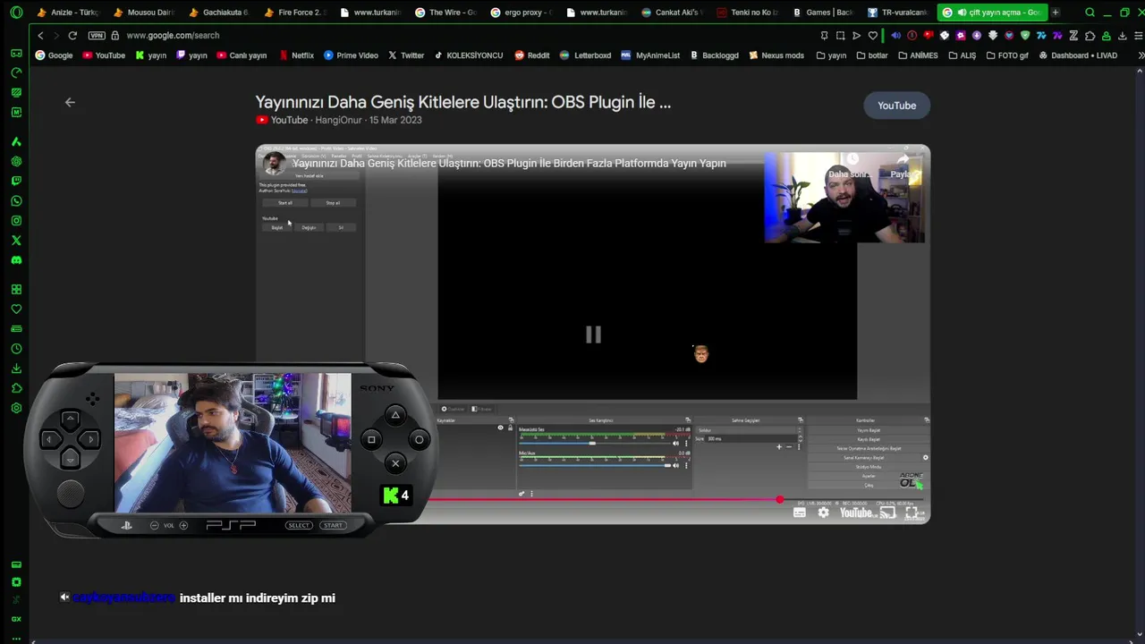This screenshot has width=1145, height=644.
Task: Open sidebar Settings gear icon
Action: (16, 408)
